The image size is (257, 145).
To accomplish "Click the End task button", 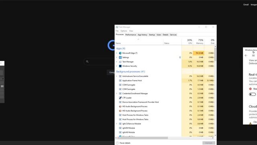I will pos(209,143).
